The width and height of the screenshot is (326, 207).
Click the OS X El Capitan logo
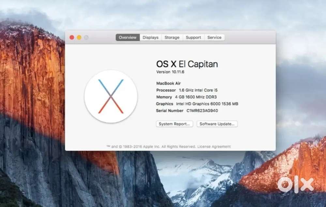point(111,96)
